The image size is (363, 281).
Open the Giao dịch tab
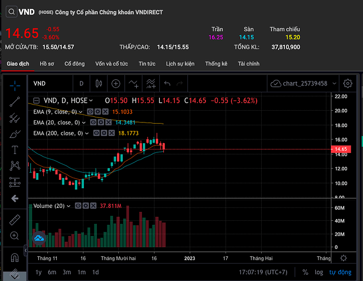click(x=18, y=64)
